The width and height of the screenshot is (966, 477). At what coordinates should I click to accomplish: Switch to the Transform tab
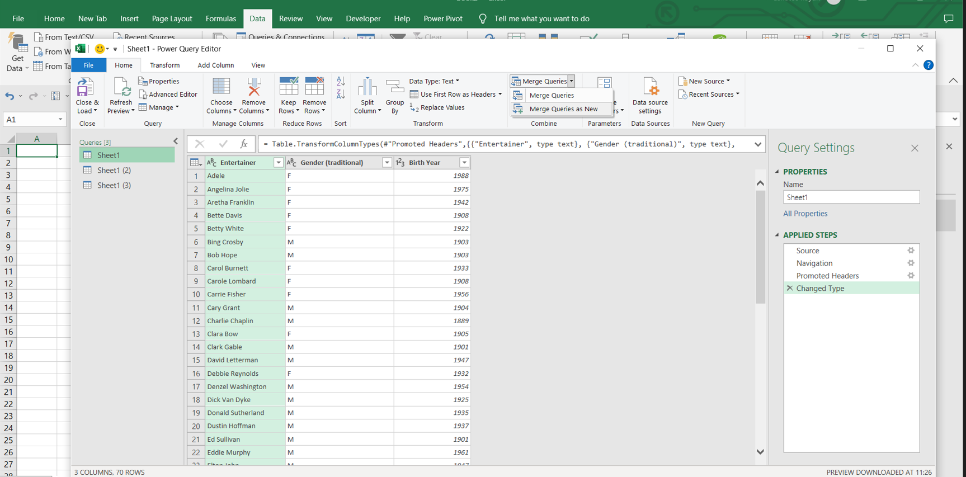pyautogui.click(x=164, y=65)
